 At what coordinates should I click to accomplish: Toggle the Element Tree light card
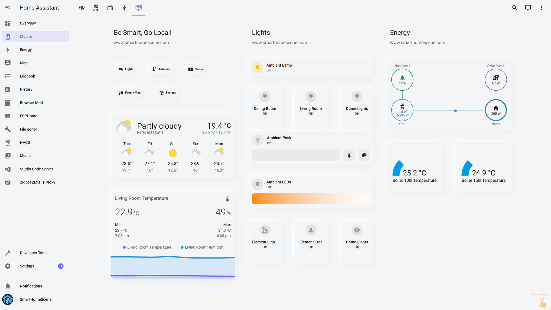point(311,242)
